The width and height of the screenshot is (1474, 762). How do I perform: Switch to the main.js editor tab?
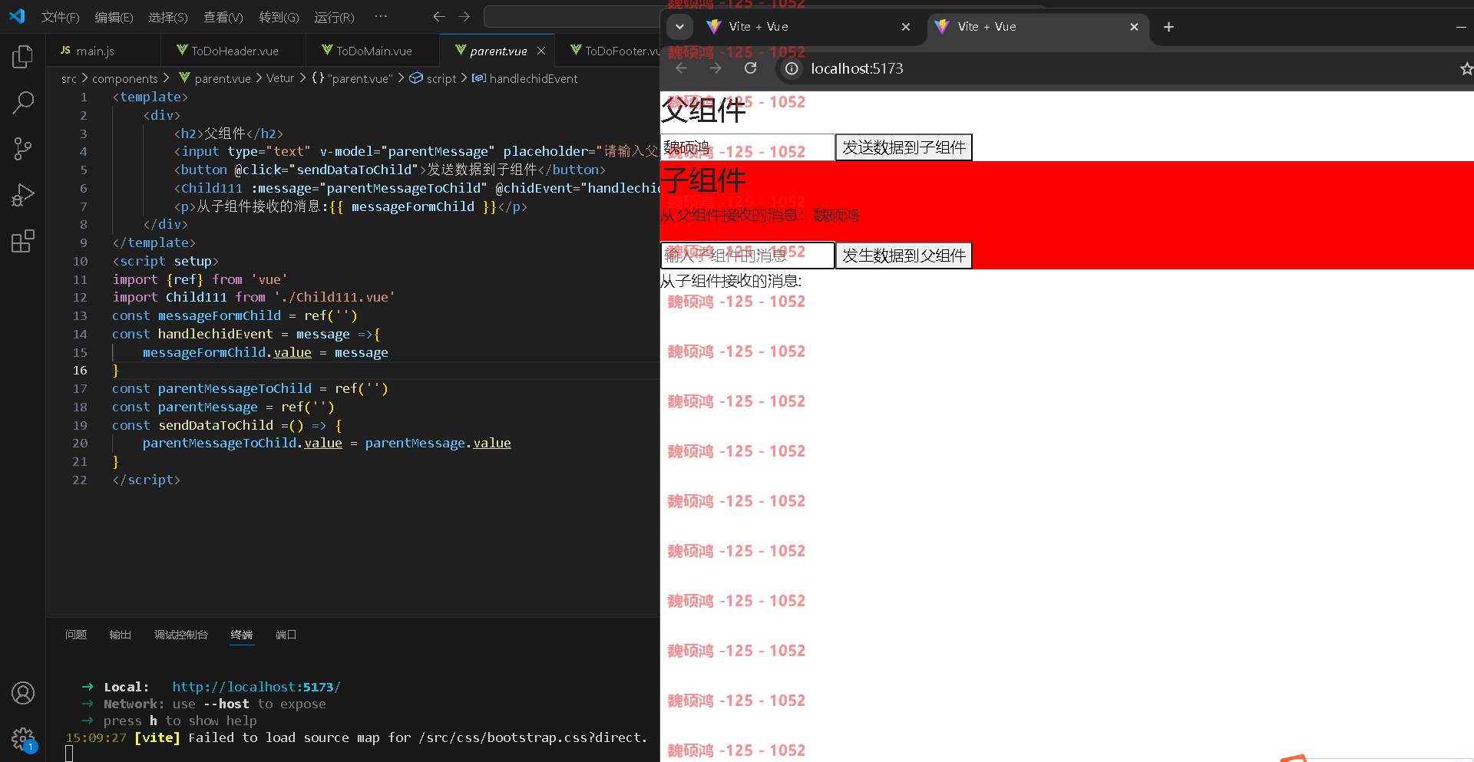(x=104, y=51)
